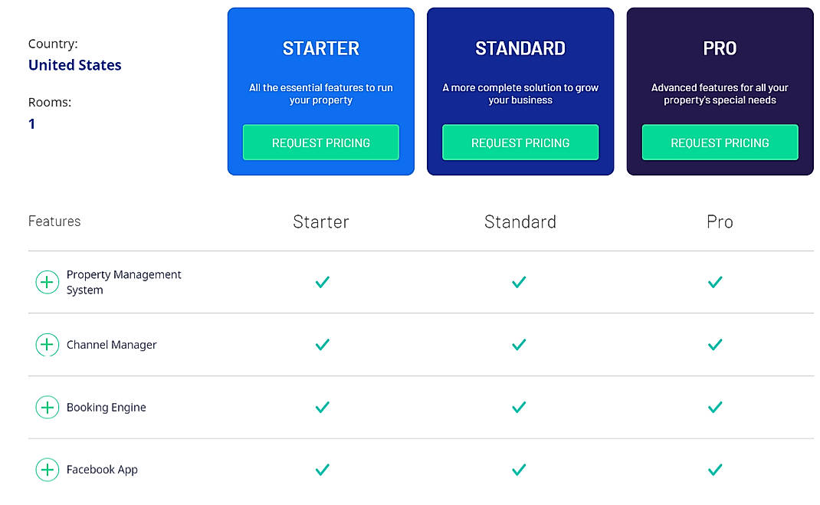820x505 pixels.
Task: Expand the Property Management System feature details
Action: click(47, 282)
